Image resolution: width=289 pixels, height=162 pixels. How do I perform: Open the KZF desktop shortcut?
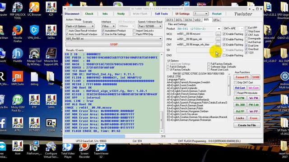[x=51, y=9]
